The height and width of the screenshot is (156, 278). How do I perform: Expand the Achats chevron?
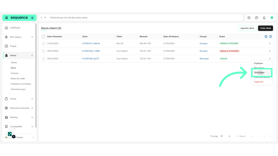click(x=32, y=99)
